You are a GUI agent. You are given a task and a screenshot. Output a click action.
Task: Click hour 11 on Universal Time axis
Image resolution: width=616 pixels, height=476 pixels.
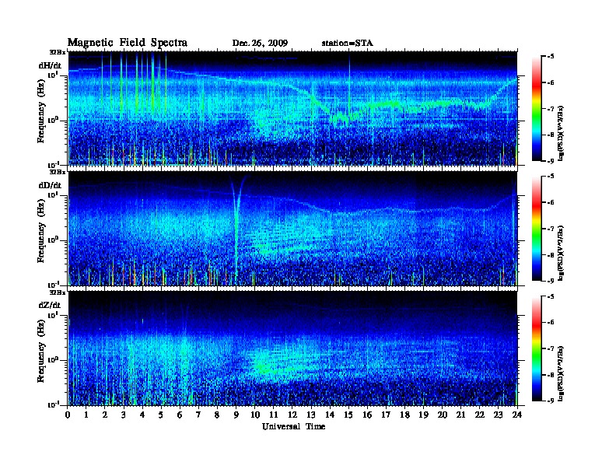tap(274, 415)
